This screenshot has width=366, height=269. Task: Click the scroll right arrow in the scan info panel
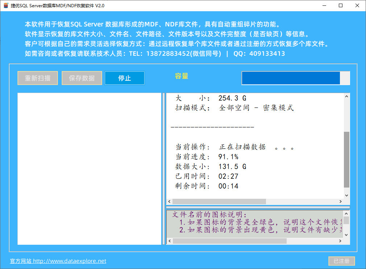coord(341,202)
